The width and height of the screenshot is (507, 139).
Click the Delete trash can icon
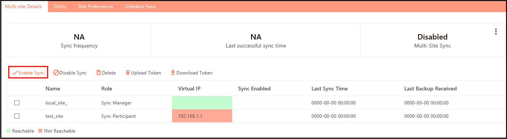point(99,73)
